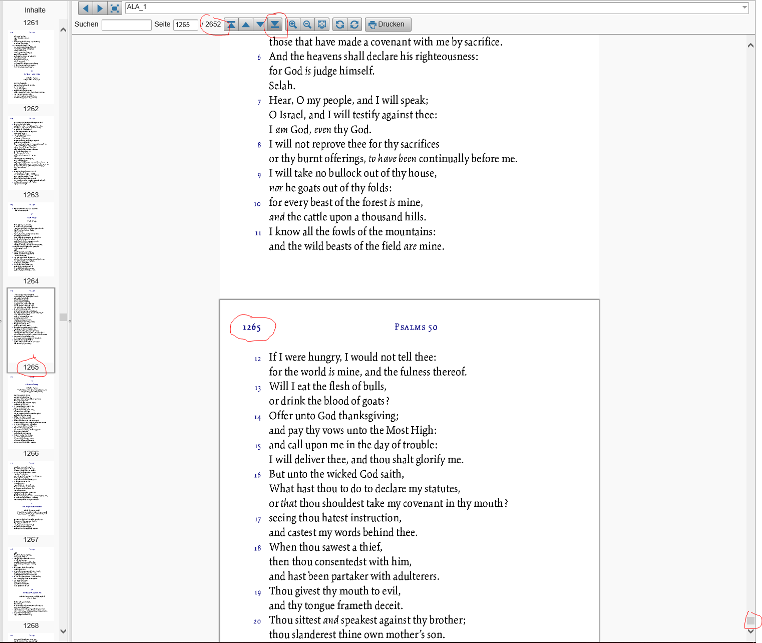Go to the previous page
The image size is (762, 643).
(246, 25)
